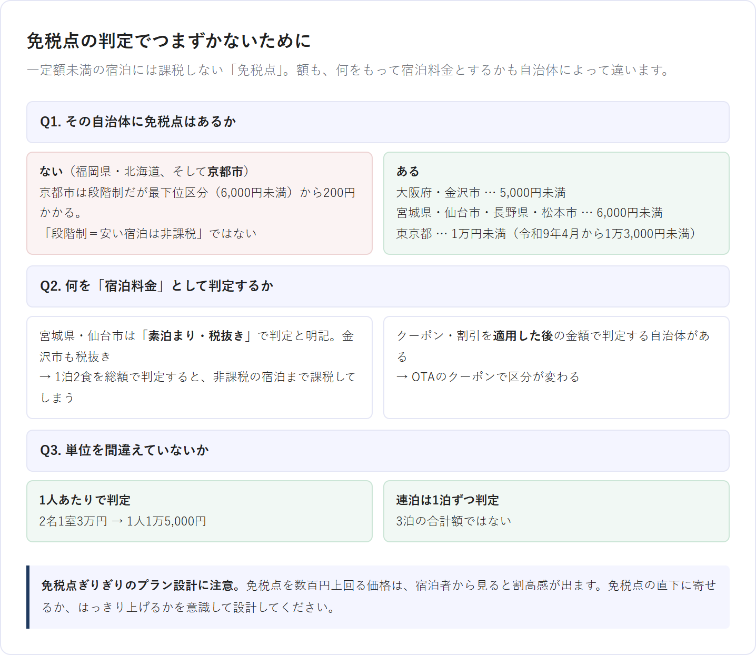
Task: Click the bold text 素泊まり・税抜き
Action: pyautogui.click(x=197, y=336)
